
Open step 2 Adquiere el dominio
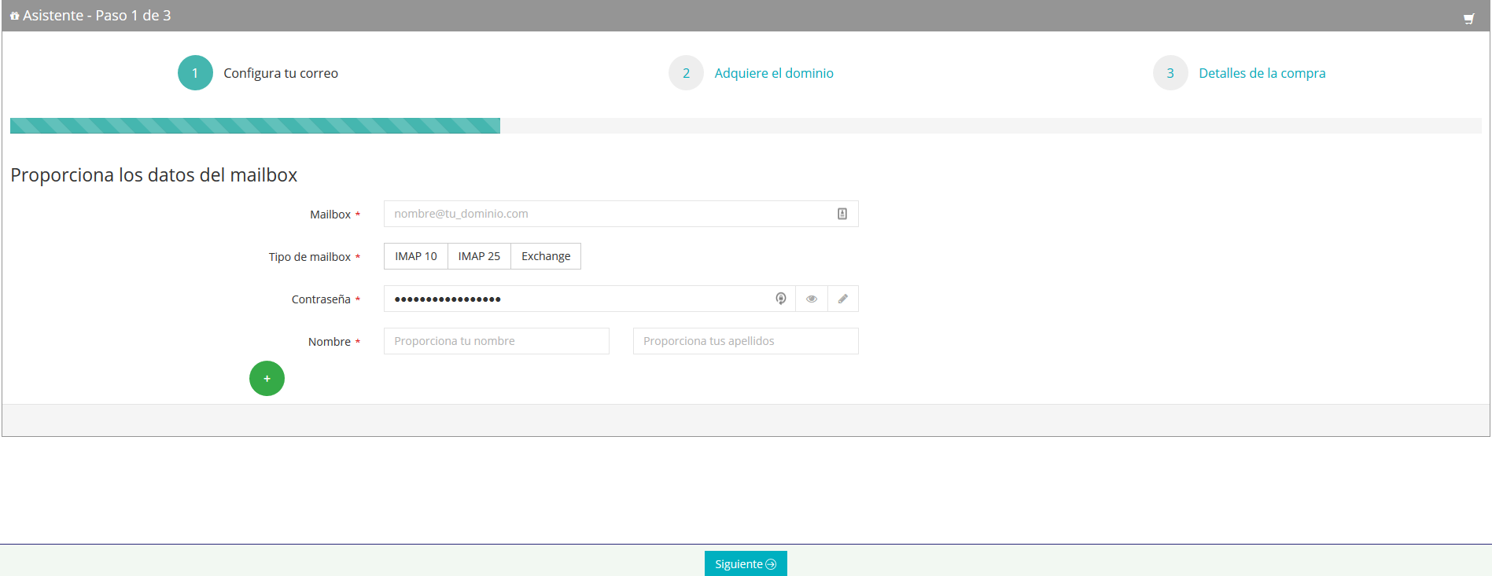(x=774, y=73)
